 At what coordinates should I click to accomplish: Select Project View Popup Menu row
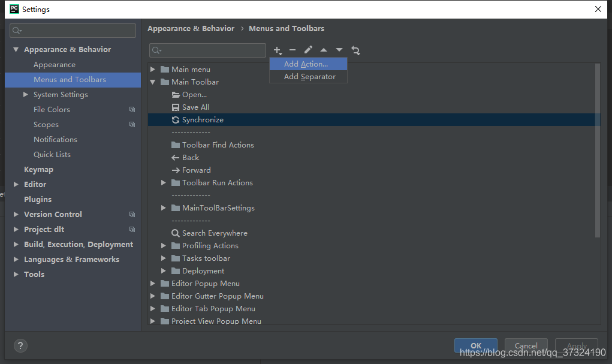pyautogui.click(x=216, y=321)
